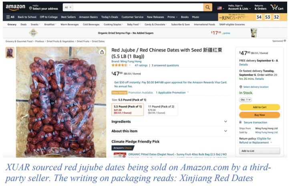Open the hamburger All menu
Viewport: 290px width, 189px height.
10,17
